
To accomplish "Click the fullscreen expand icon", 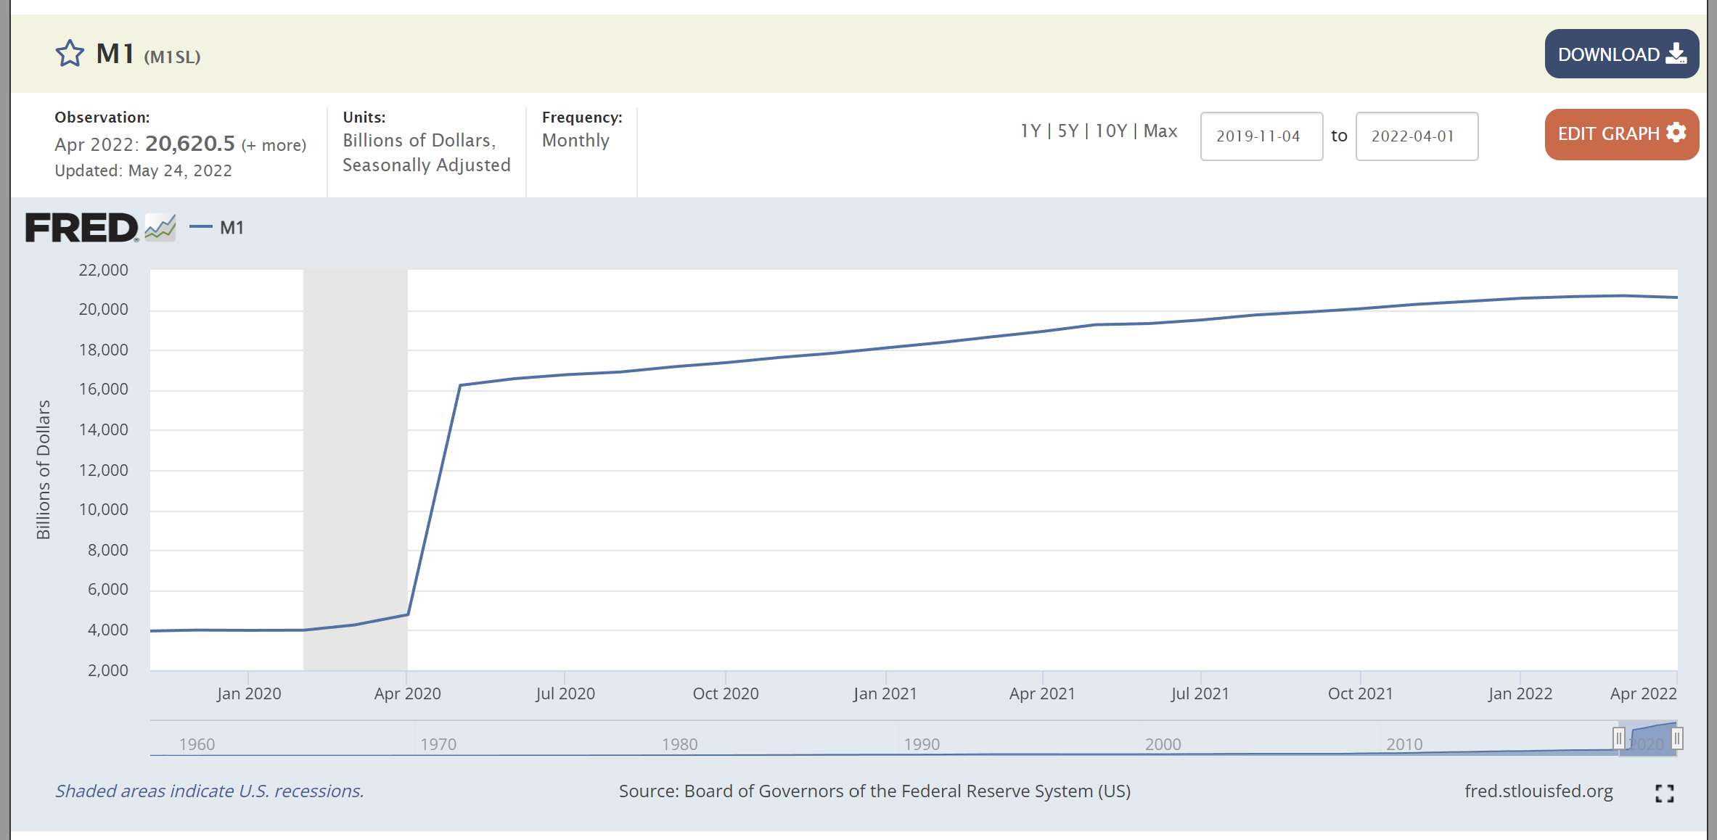I will pyautogui.click(x=1665, y=794).
